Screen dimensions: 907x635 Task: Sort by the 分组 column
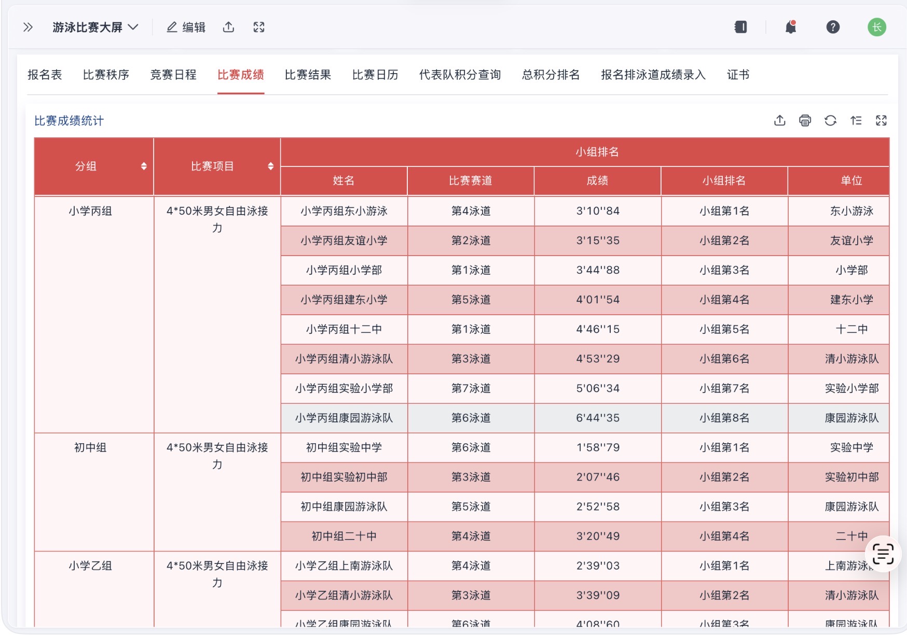pyautogui.click(x=144, y=166)
